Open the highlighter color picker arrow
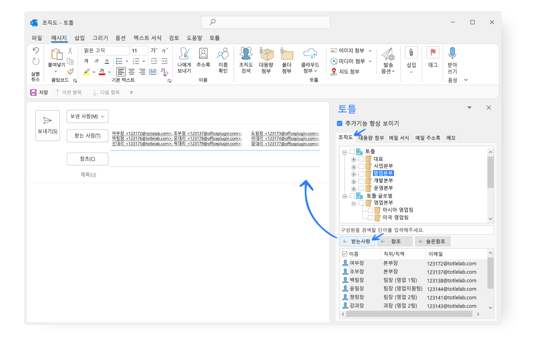 (x=94, y=72)
